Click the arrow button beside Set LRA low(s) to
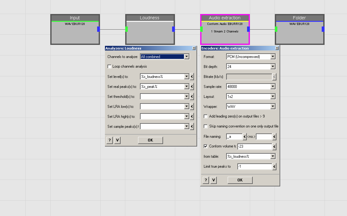 point(192,107)
